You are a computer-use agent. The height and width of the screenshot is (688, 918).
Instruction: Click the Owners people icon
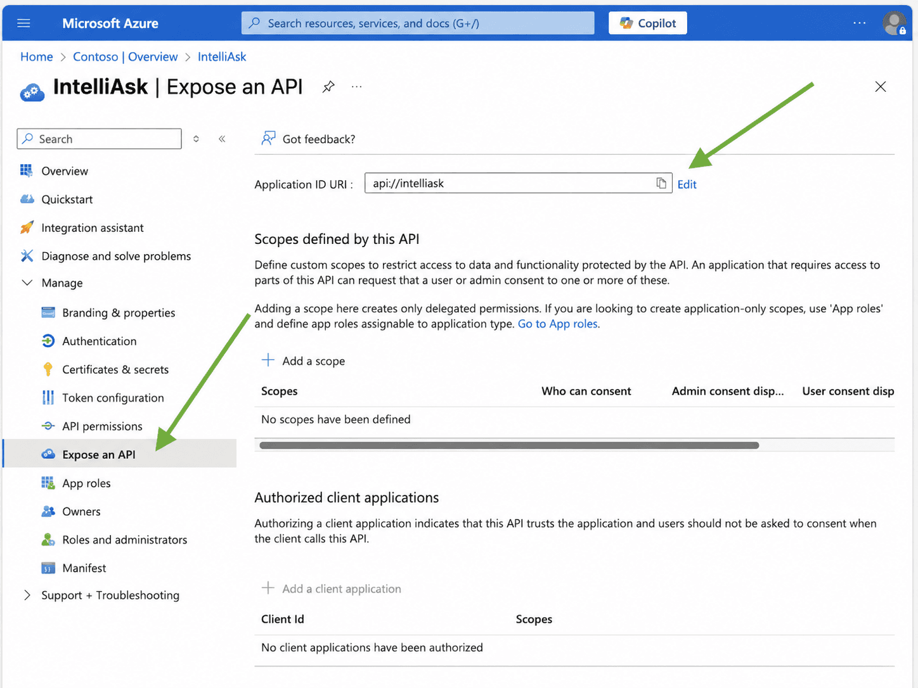(x=48, y=512)
